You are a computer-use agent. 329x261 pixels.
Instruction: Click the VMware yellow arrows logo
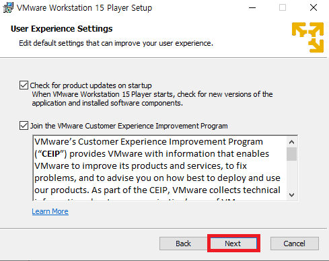tap(307, 37)
